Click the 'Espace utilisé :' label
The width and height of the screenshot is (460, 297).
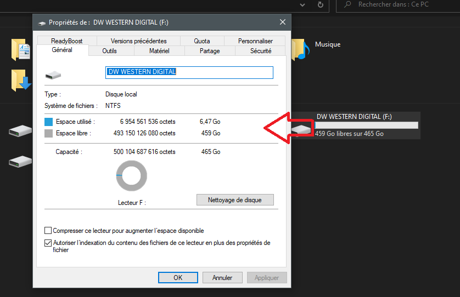[x=75, y=122]
